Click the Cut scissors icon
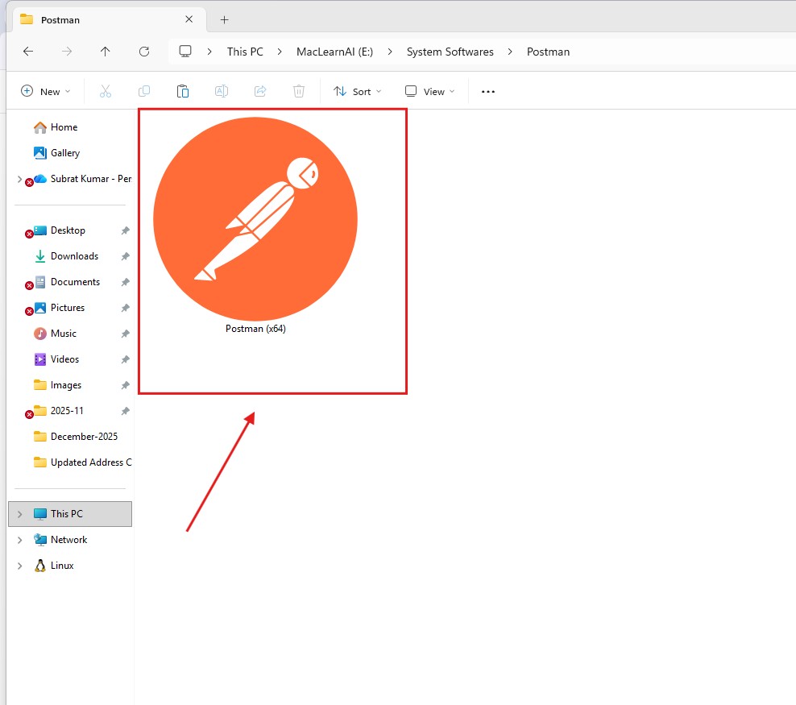796x705 pixels. pos(106,92)
